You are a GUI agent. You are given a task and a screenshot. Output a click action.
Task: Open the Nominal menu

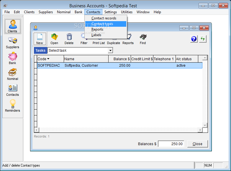tap(64, 12)
